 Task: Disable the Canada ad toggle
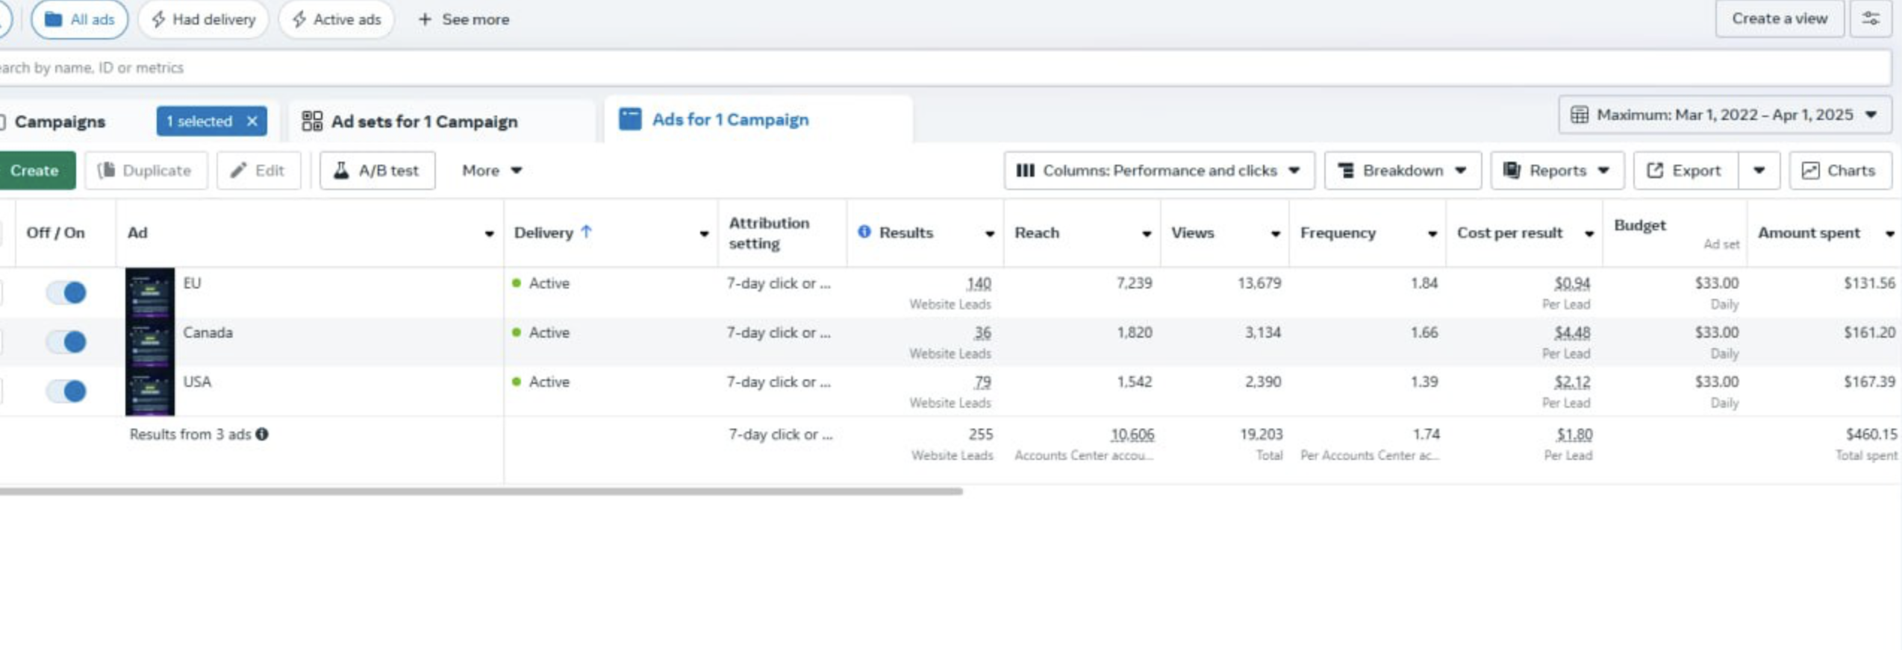click(66, 341)
